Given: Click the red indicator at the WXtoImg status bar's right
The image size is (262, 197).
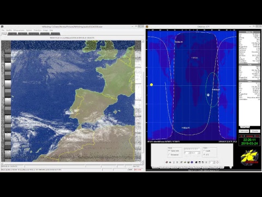Looking at the screenshot, I should [x=138, y=170].
